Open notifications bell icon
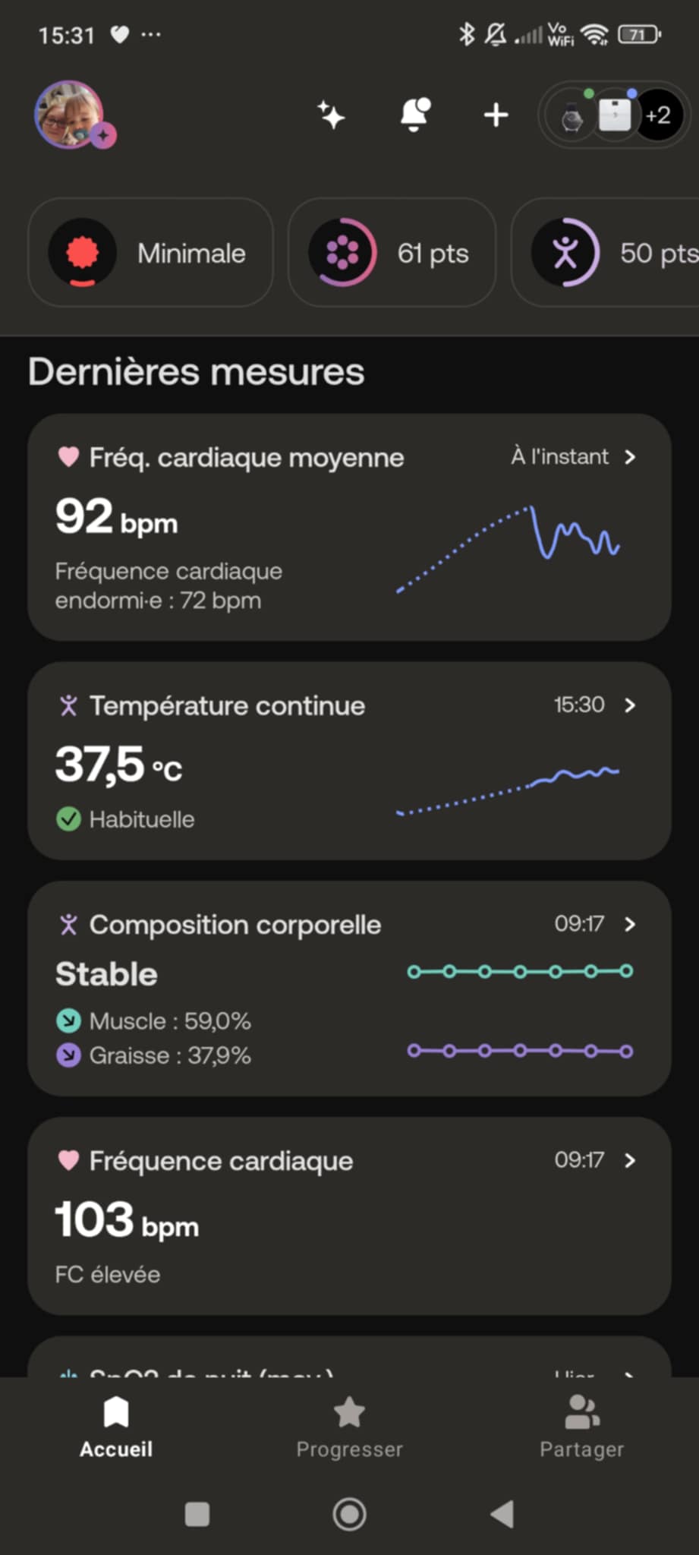 pyautogui.click(x=414, y=115)
